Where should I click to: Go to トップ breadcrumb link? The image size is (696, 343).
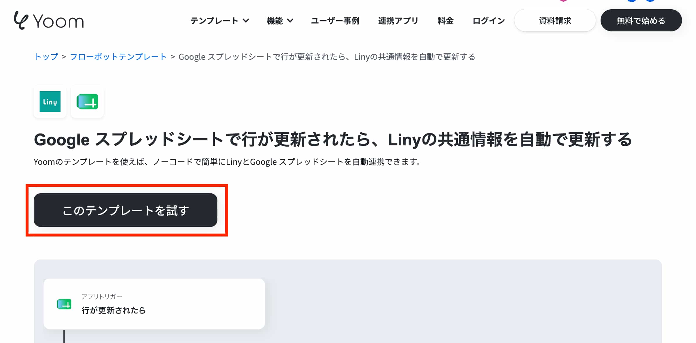coord(46,57)
